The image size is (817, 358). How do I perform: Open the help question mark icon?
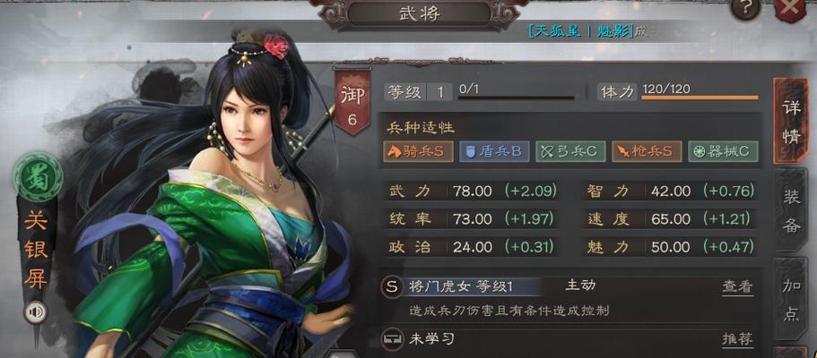coord(746,7)
